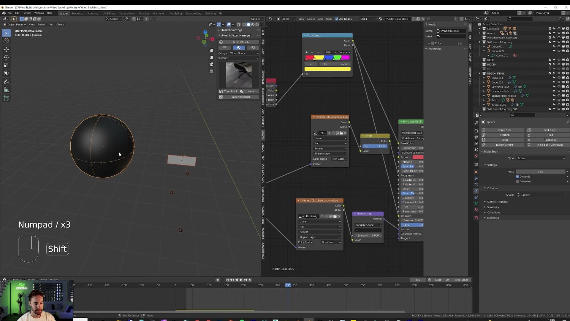Screen dimensions: 570x321
Task: Toggle visibility eye for HIDDEN collection
Action: pos(559,64)
